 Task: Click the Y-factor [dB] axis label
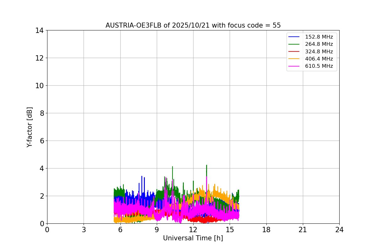click(30, 127)
